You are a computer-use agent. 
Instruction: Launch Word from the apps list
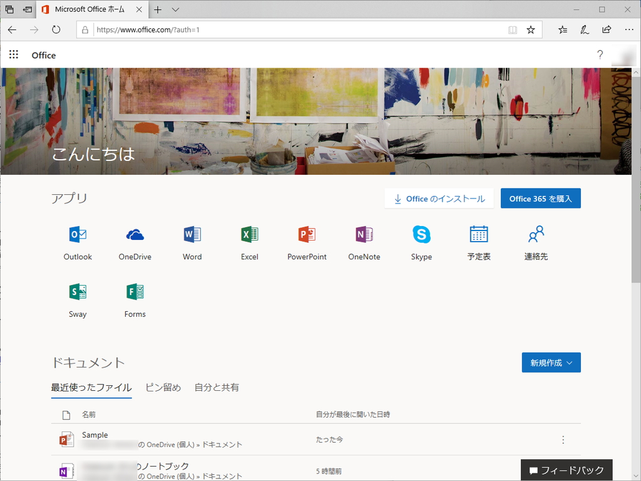click(x=192, y=241)
